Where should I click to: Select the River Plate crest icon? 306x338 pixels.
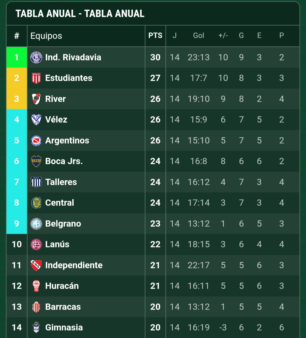(x=36, y=99)
